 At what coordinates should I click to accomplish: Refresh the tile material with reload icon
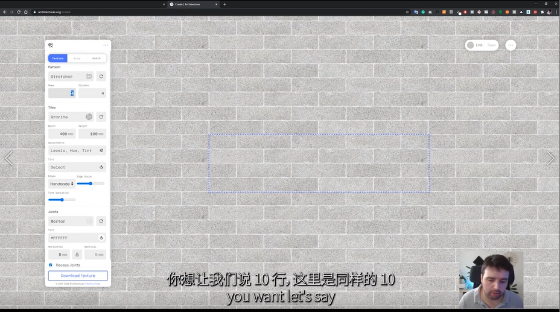coord(101,116)
